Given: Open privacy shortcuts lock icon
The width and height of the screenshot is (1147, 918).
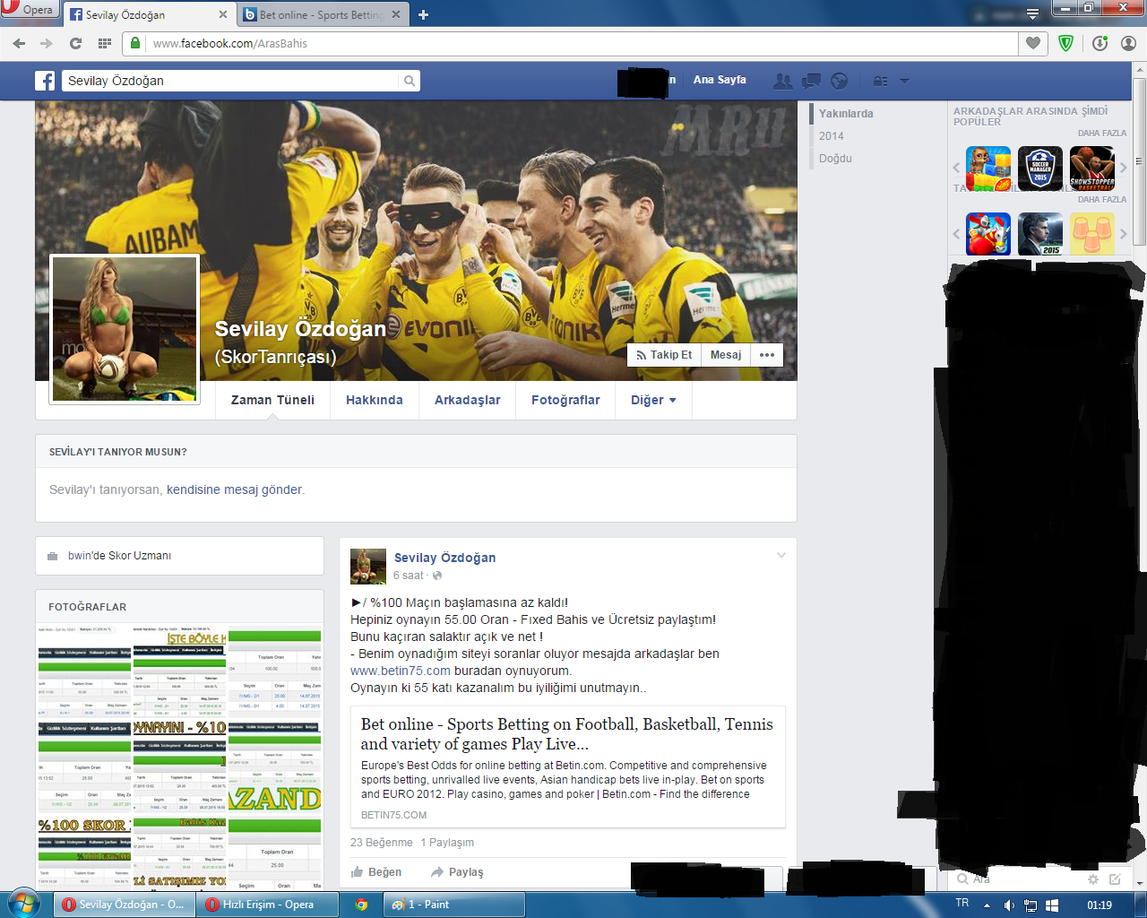Looking at the screenshot, I should point(881,81).
